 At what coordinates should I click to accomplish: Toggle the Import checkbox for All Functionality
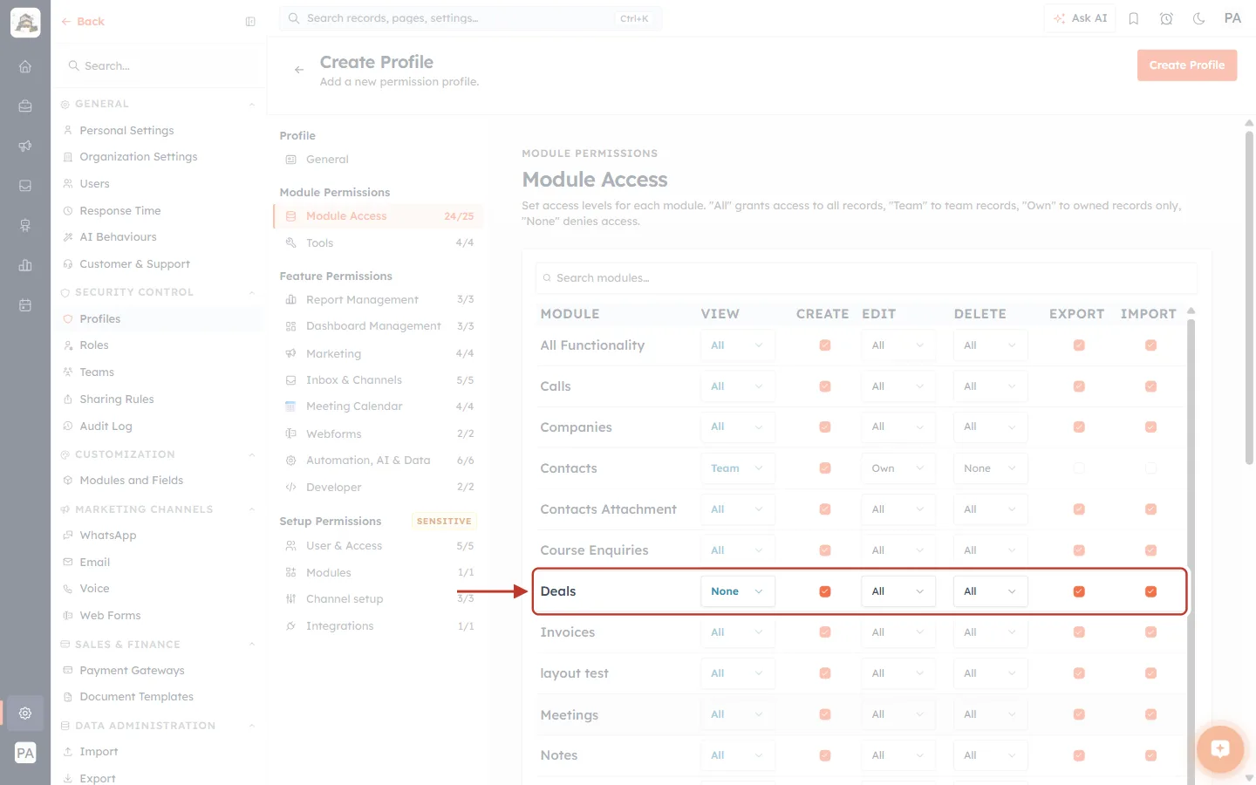coord(1150,345)
